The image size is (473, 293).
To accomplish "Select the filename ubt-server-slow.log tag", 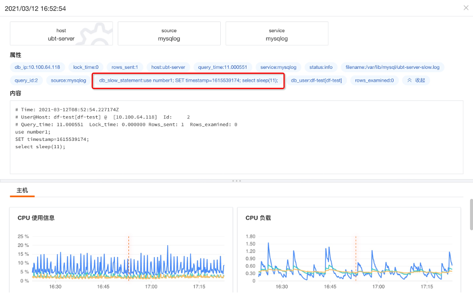I will (392, 67).
